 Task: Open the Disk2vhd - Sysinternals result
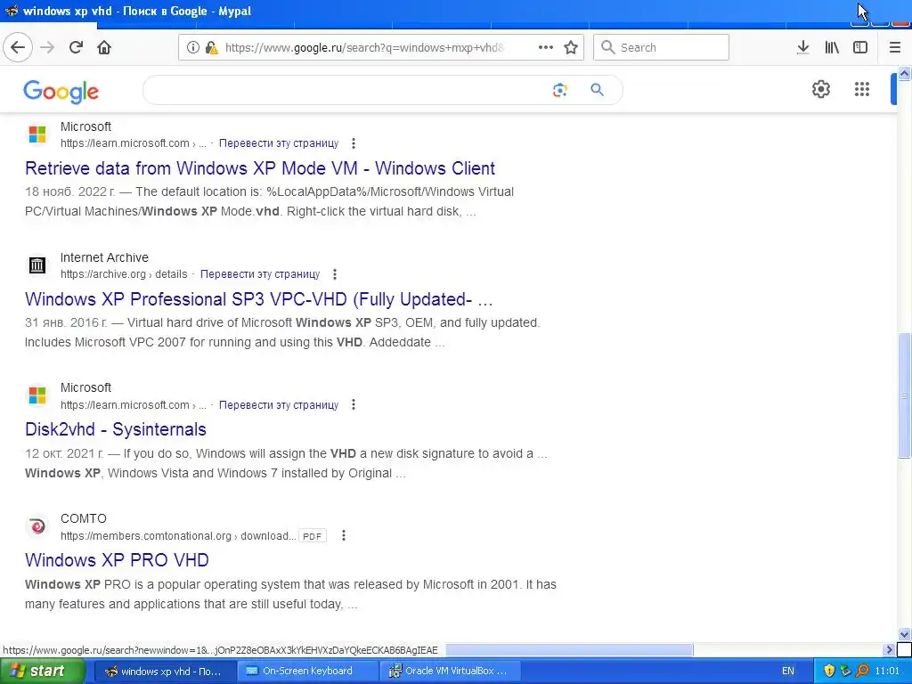pyautogui.click(x=116, y=429)
